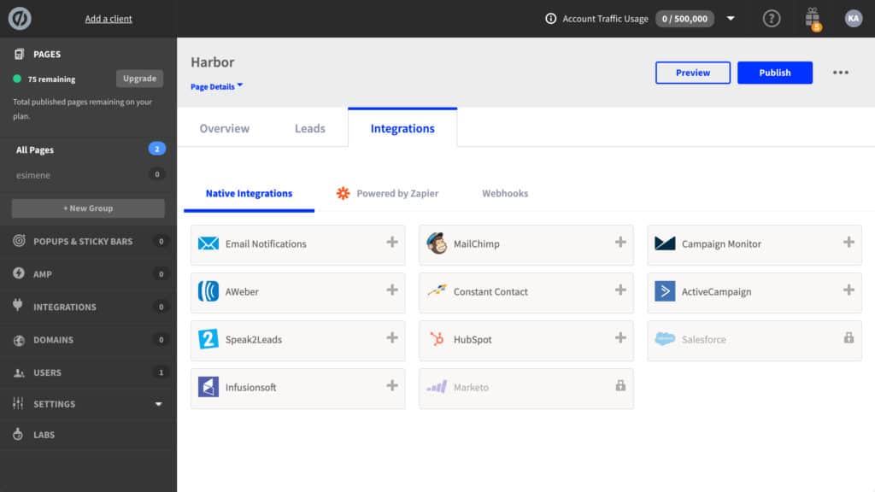Click the AWeber logo icon
This screenshot has height=492, width=875.
208,291
